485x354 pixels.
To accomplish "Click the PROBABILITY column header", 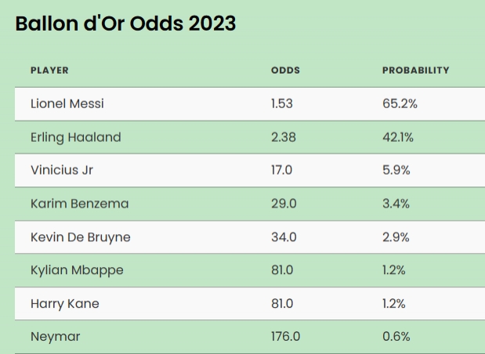I will coord(415,70).
